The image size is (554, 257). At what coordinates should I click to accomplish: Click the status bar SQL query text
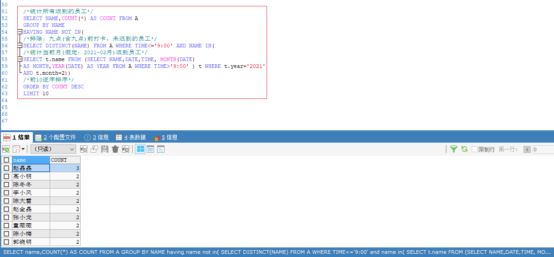pos(277,252)
